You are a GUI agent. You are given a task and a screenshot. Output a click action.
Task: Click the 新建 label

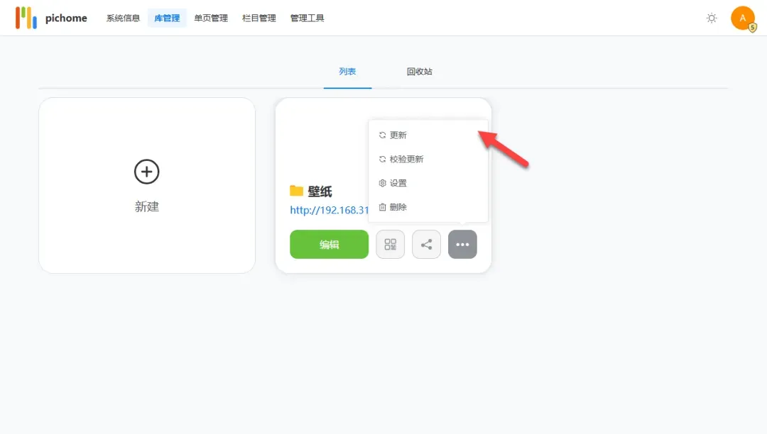[147, 206]
